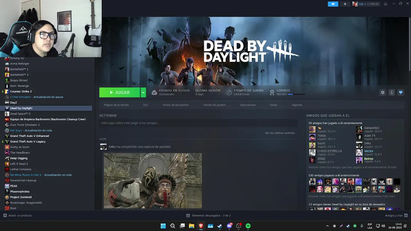Click the activity input field 'Diles algo sobre este juego'
The width and height of the screenshot is (411, 231).
click(x=198, y=123)
